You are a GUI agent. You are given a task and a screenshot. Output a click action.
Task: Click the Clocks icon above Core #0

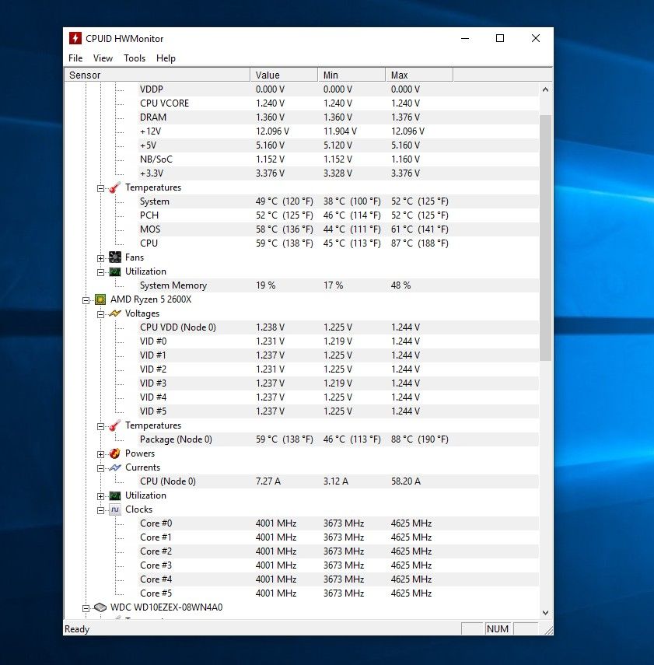pyautogui.click(x=115, y=509)
